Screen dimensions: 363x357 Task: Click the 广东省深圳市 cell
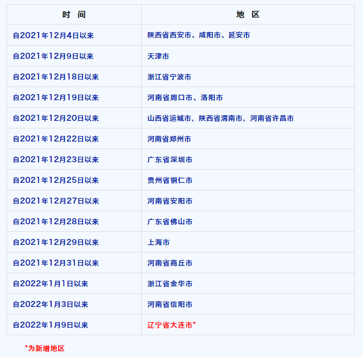[248, 159]
